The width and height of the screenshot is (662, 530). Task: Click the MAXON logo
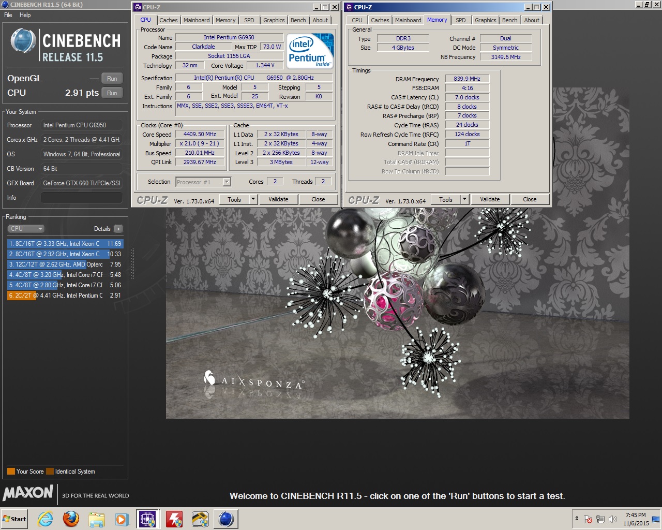point(28,493)
